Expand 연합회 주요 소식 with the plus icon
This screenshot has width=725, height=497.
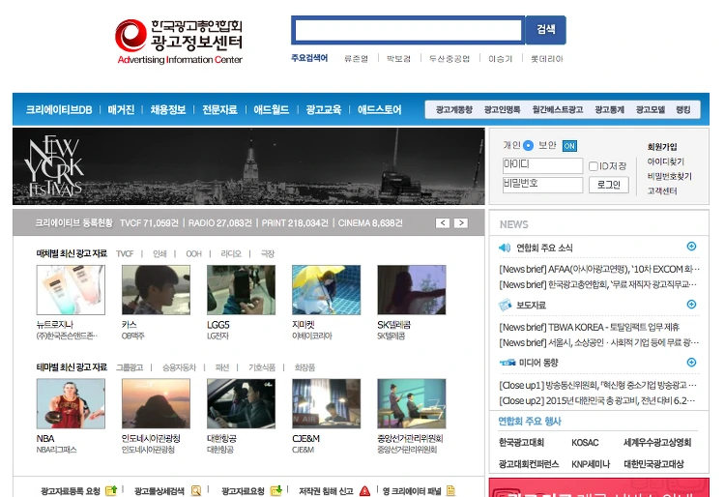pos(691,247)
